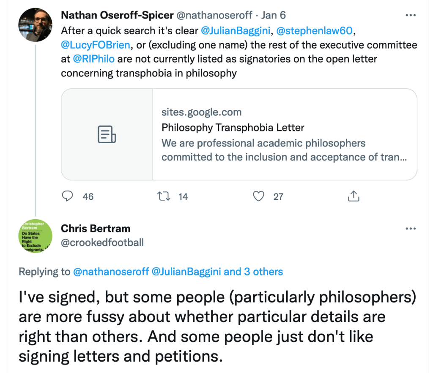The image size is (433, 373).
Task: Click the share upload icon
Action: [x=354, y=196]
